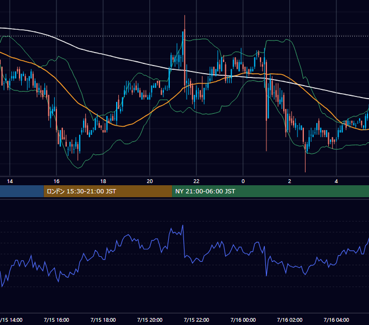
Task: Click the 16 hour label on price chart
Action: [x=56, y=181]
